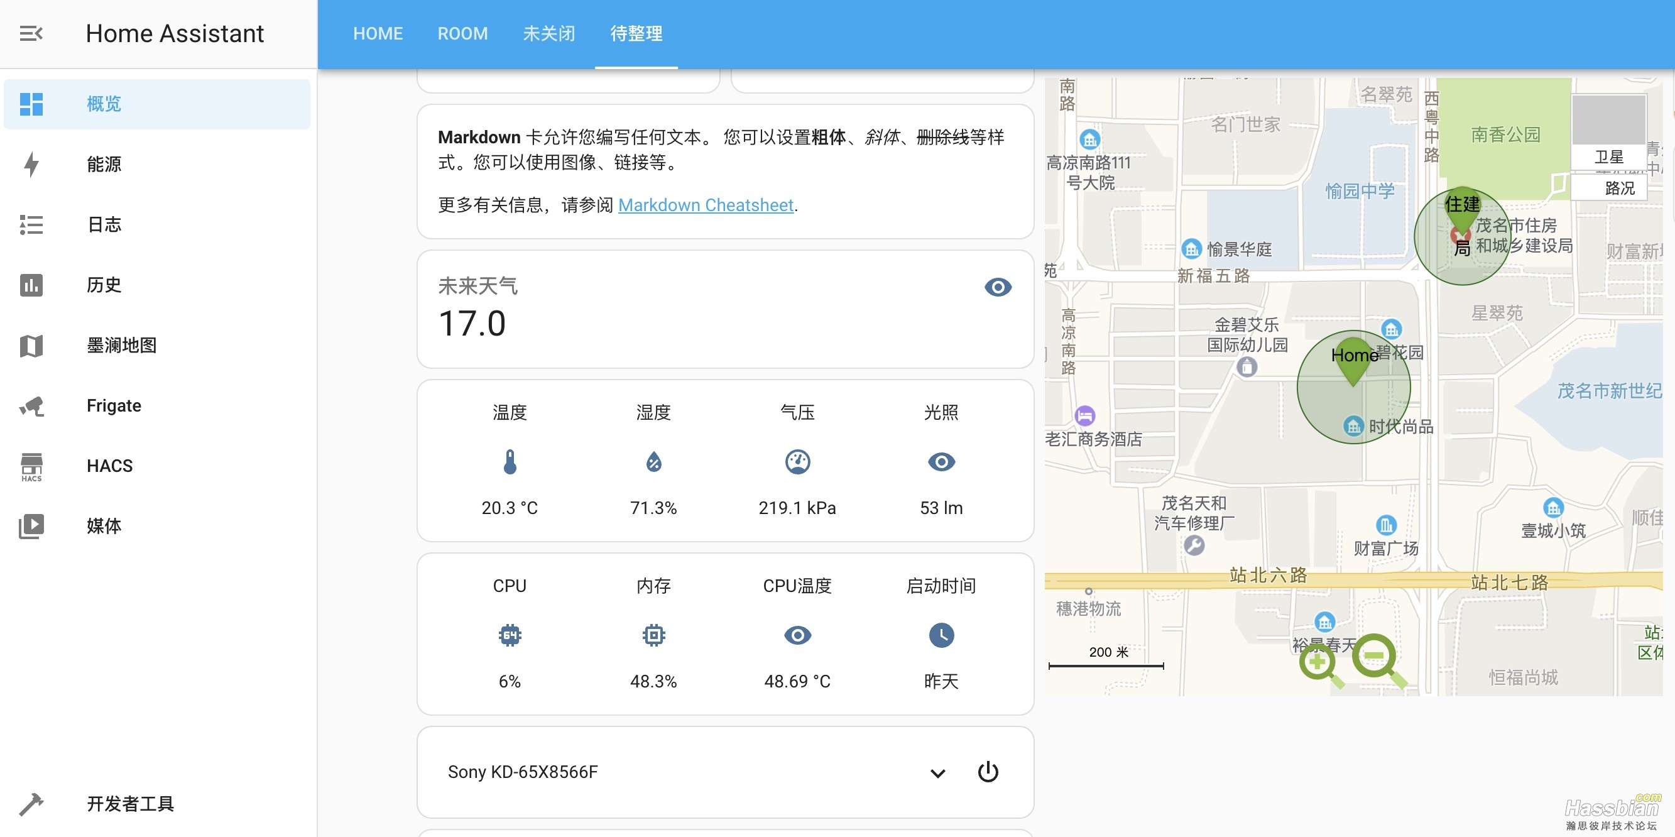Click the 20.3 °C temperature value
The image size is (1675, 837).
tap(510, 508)
